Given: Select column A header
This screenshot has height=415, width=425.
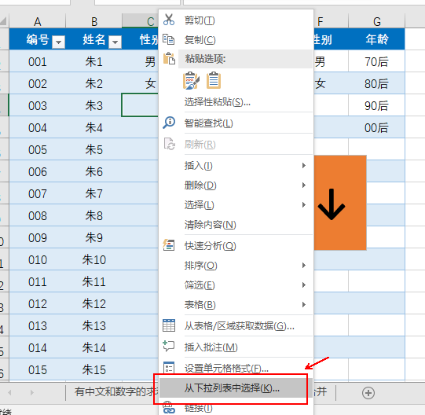Looking at the screenshot, I should pyautogui.click(x=38, y=21).
